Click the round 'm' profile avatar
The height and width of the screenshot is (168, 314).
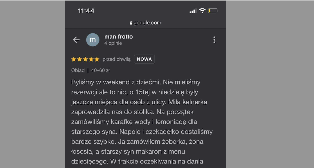pyautogui.click(x=92, y=40)
